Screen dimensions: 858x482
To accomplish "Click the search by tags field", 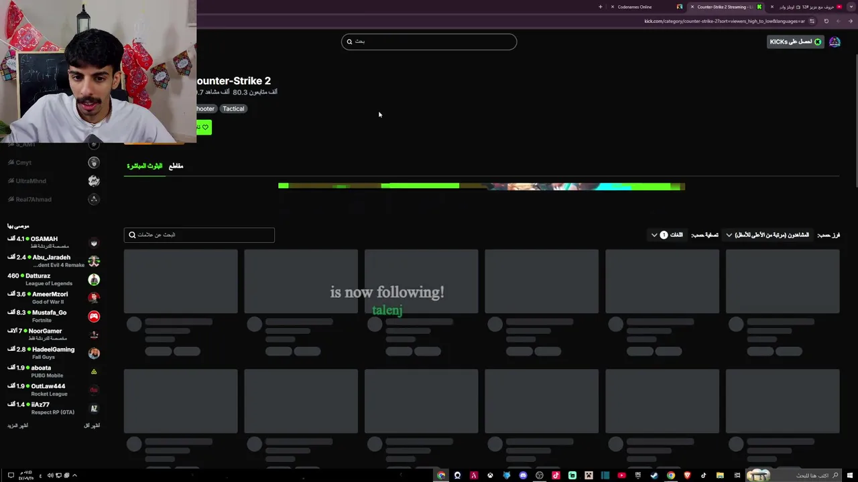I will pyautogui.click(x=199, y=235).
